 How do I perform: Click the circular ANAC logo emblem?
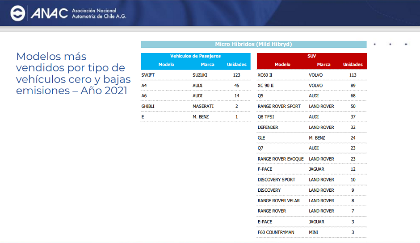tap(18, 13)
